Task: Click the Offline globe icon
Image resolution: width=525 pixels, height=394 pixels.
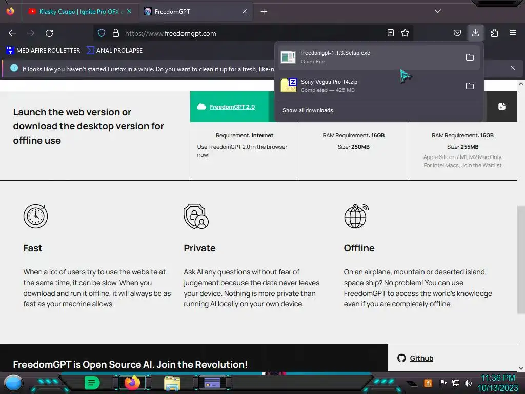Action: [356, 216]
